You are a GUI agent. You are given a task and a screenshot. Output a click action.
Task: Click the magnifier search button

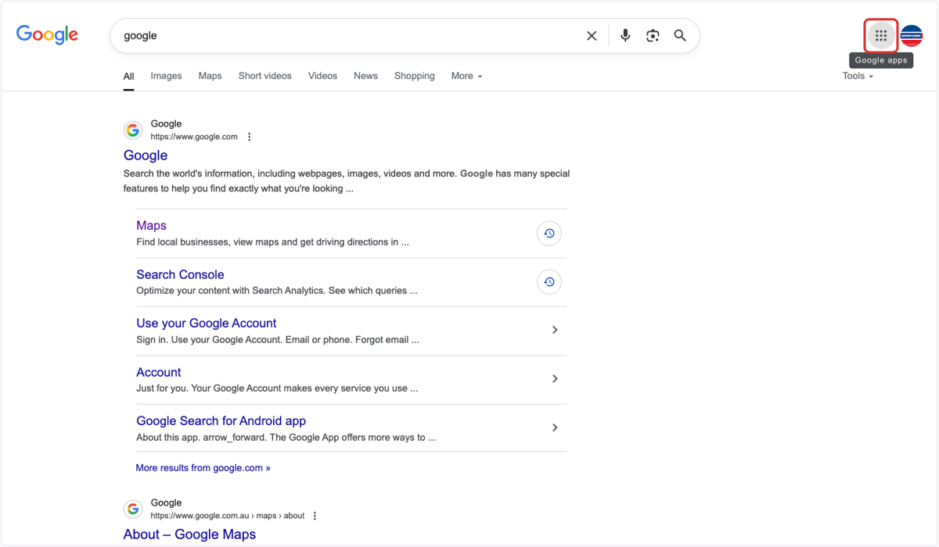point(680,35)
